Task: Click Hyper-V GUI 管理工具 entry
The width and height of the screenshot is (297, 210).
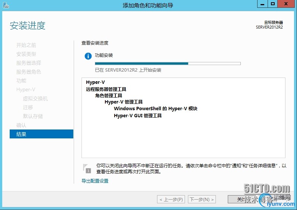Action: (x=138, y=116)
